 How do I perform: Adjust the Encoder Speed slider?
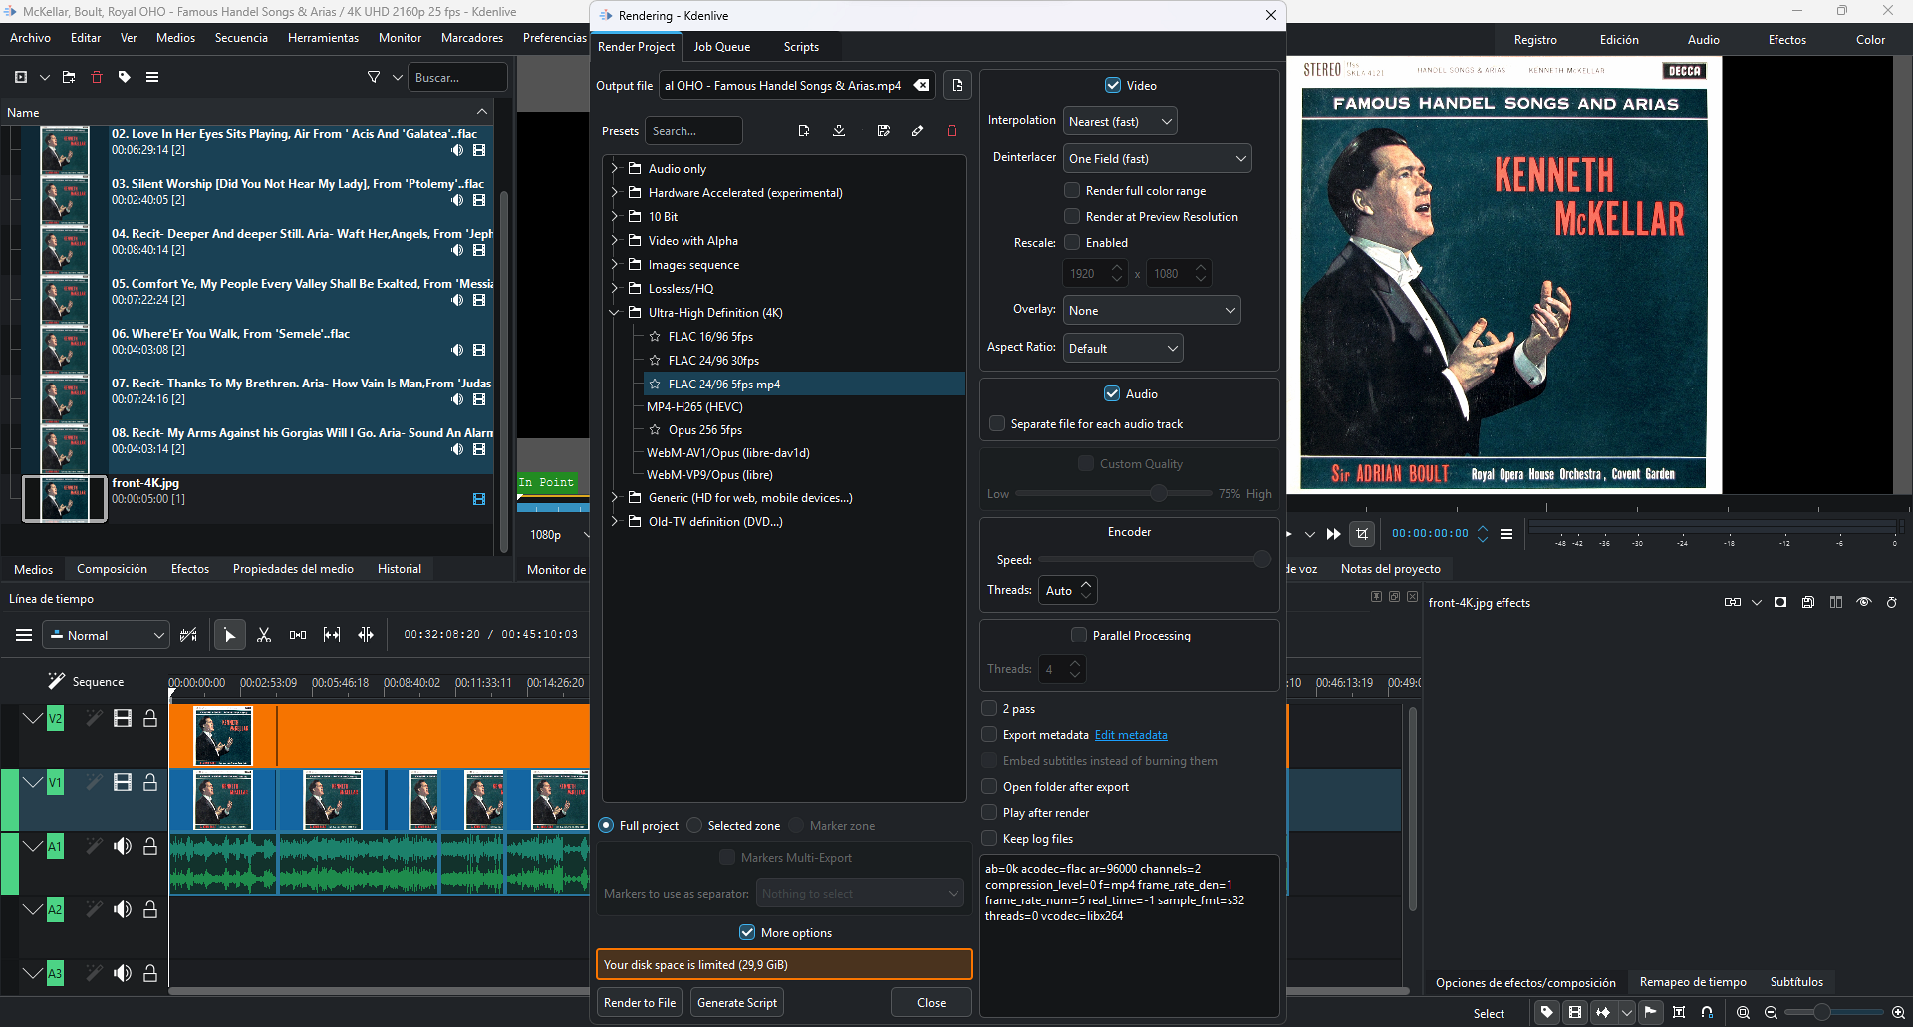1261,560
